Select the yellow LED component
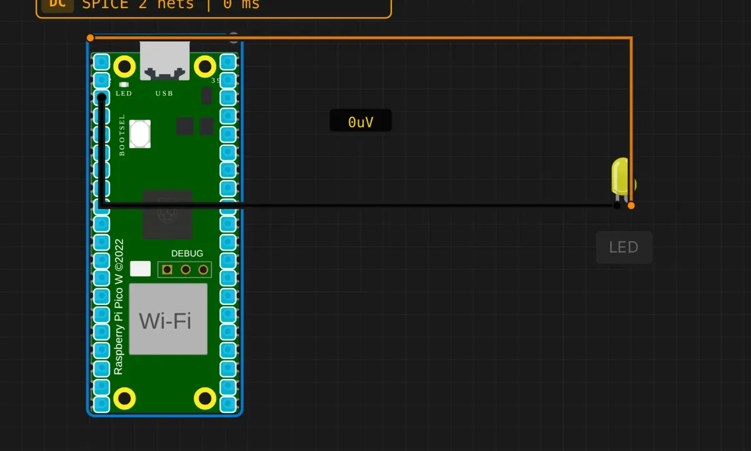The image size is (751, 451). pyautogui.click(x=622, y=178)
